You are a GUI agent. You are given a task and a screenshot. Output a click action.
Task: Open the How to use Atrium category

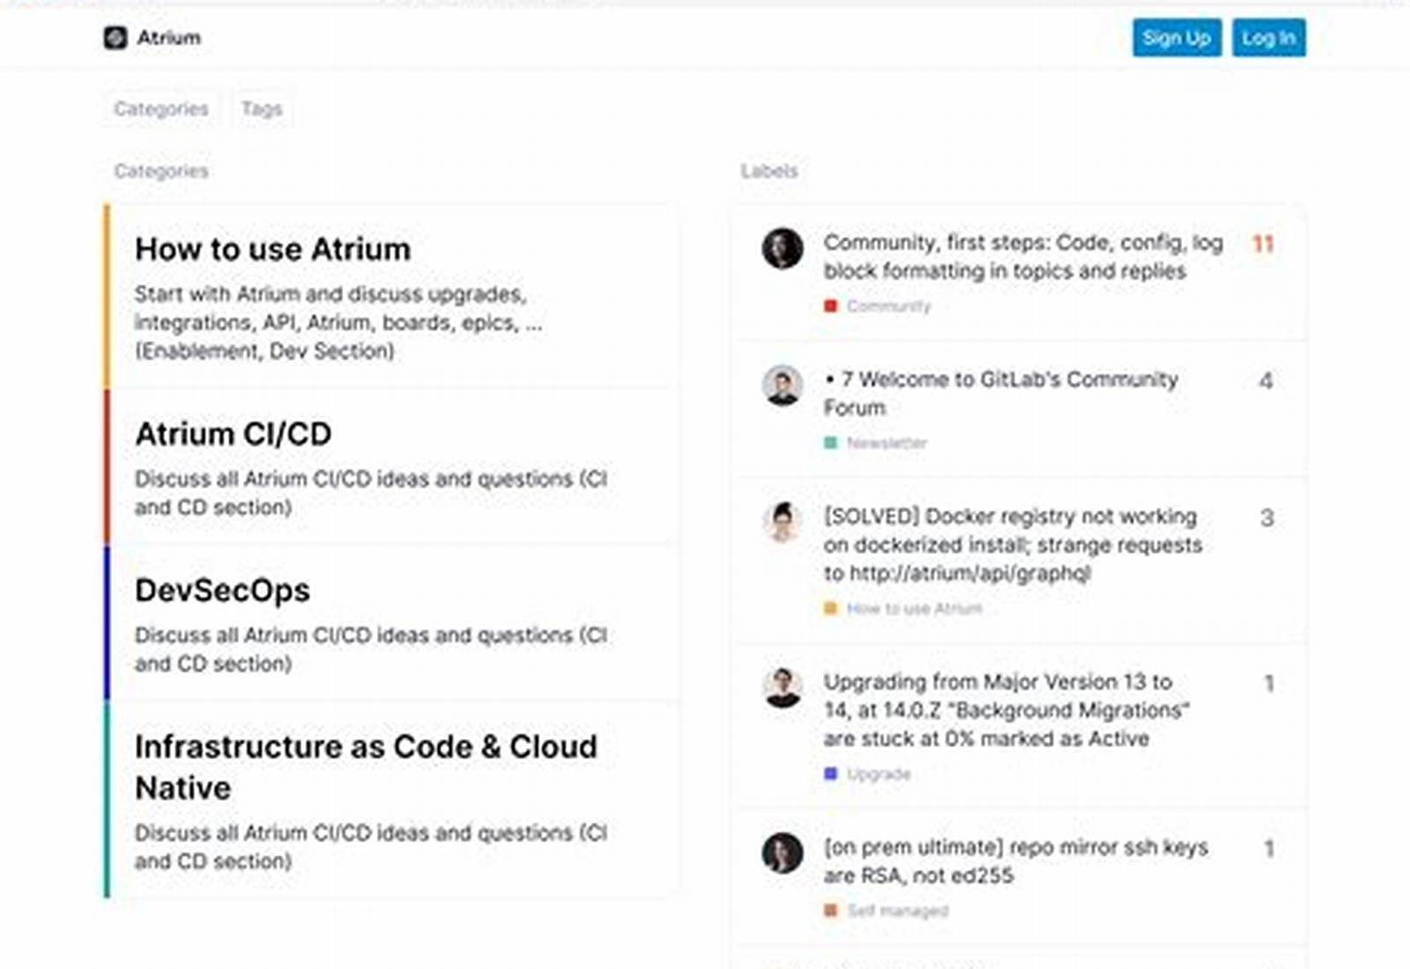click(x=272, y=249)
